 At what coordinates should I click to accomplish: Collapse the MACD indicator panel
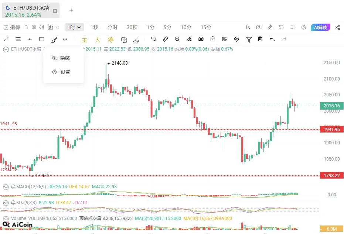pos(6,187)
